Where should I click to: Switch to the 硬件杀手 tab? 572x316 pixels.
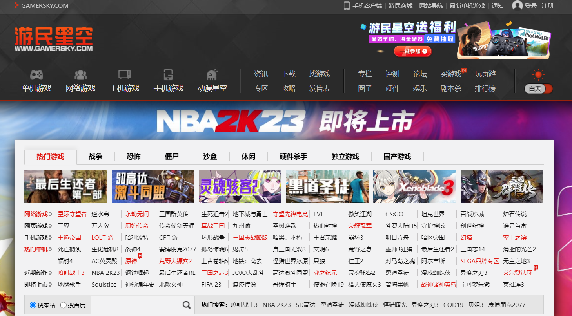(293, 157)
